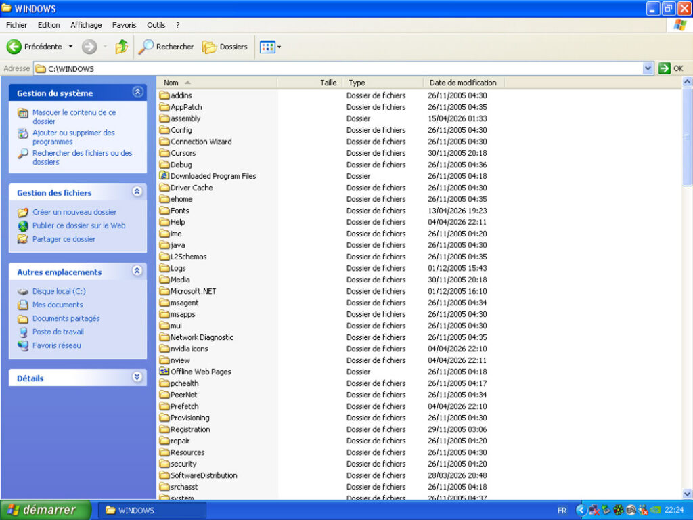The image size is (693, 520).
Task: Sort by the Type column header
Action: (383, 83)
